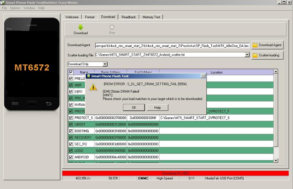Uncheck the PROTECT_S row checkbox
The height and width of the screenshot is (189, 293).
coord(71,118)
